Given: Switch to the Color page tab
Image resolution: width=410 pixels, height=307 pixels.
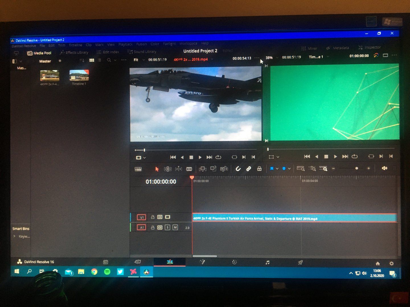Looking at the screenshot, I should [234, 262].
